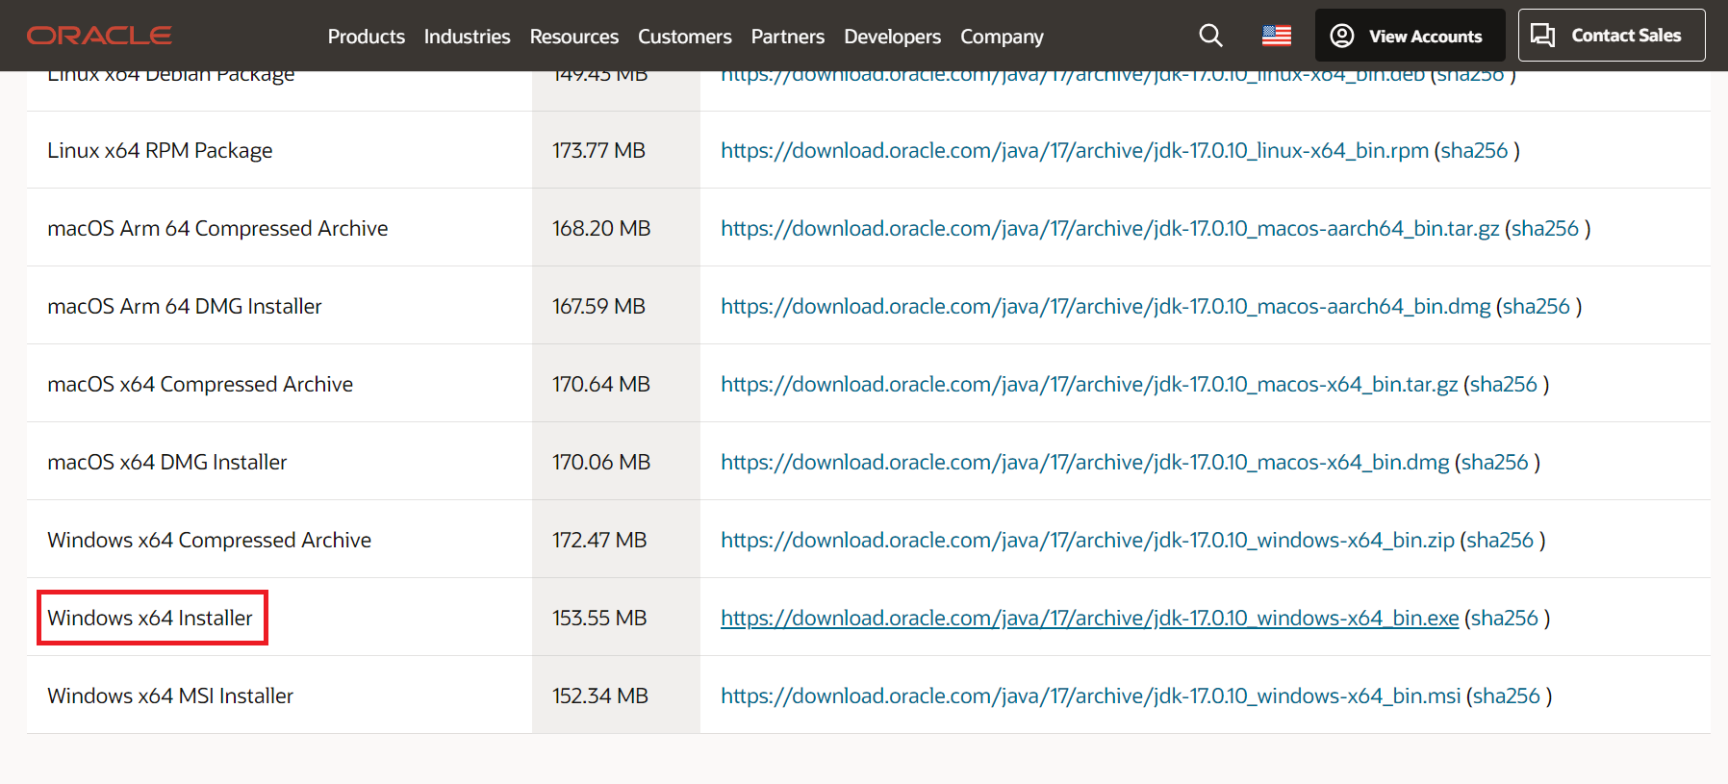The width and height of the screenshot is (1728, 784).
Task: Open sha256 for Windows x64 MSI Installer
Action: [x=1507, y=695]
